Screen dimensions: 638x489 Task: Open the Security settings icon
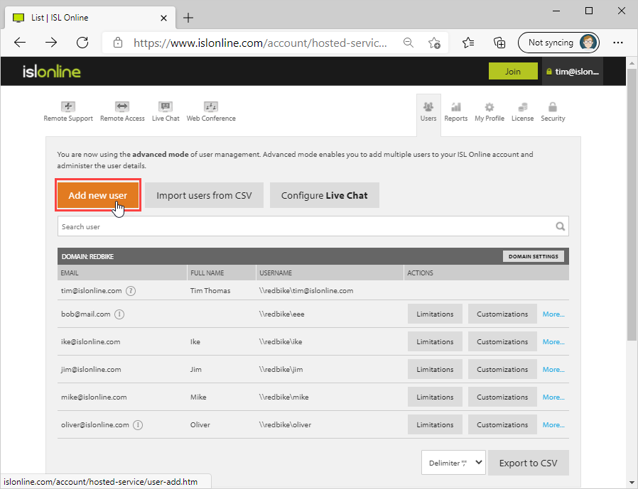click(x=553, y=111)
